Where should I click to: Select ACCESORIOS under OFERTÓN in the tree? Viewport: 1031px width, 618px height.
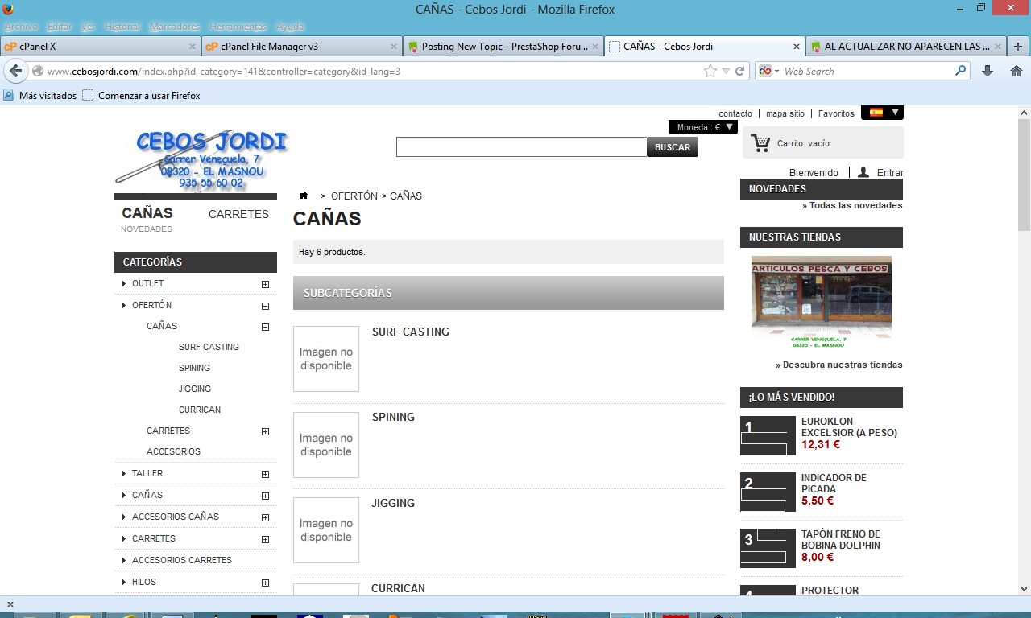point(173,451)
